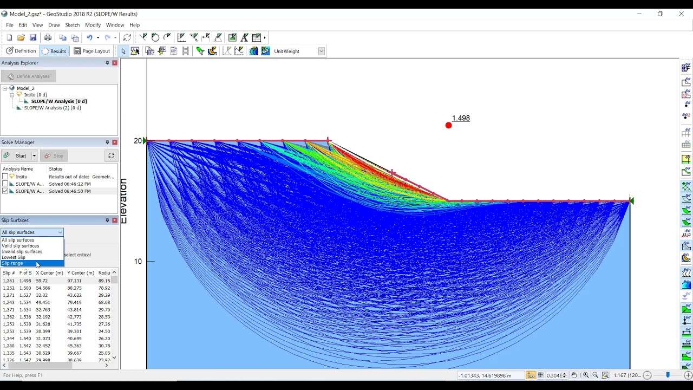The image size is (693, 390).
Task: Click the Print icon
Action: coord(48,37)
